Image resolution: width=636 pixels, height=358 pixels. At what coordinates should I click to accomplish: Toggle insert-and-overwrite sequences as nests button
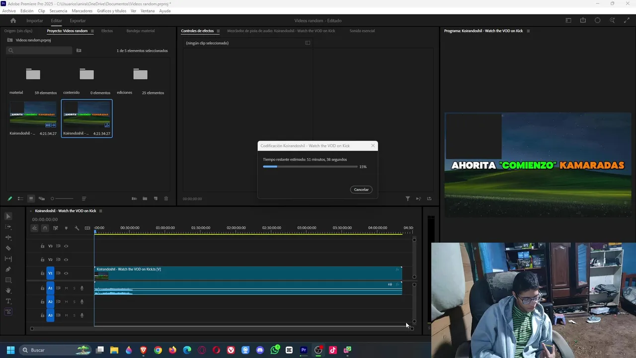click(x=34, y=228)
